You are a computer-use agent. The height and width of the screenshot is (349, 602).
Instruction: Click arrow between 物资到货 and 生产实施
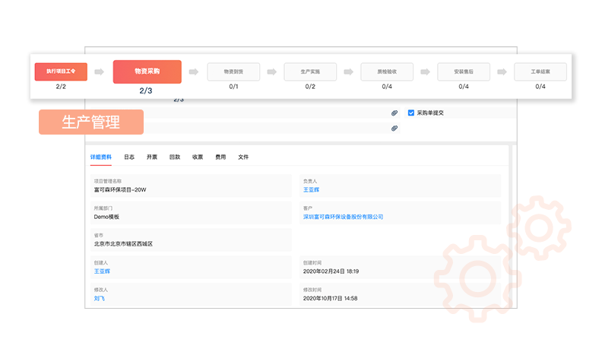click(271, 72)
